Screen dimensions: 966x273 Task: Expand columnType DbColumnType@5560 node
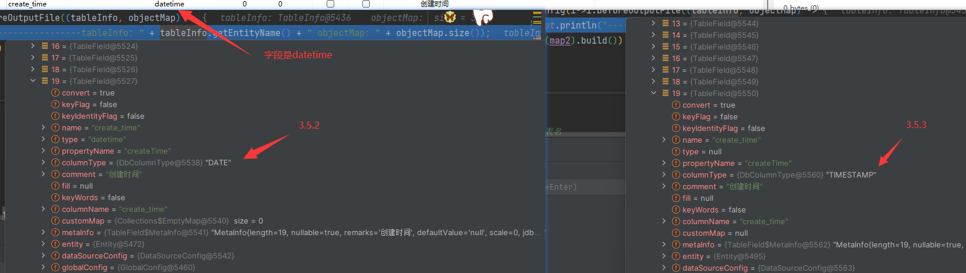[x=664, y=175]
